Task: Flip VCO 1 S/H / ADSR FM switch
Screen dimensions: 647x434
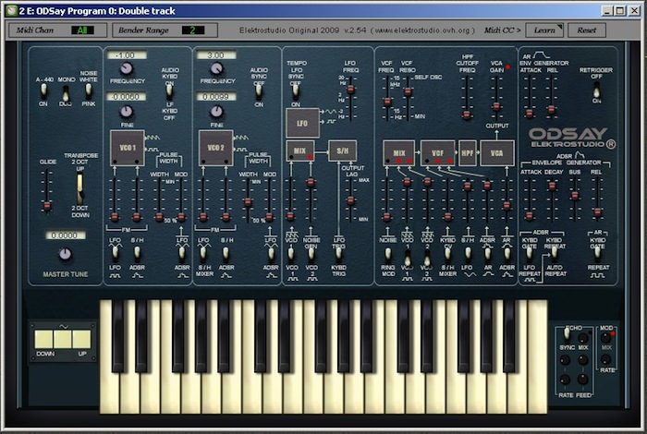Action: click(x=137, y=253)
